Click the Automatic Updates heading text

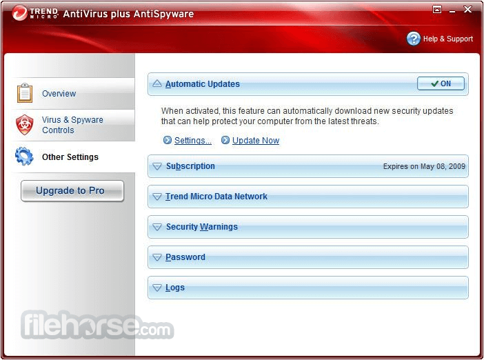click(203, 84)
